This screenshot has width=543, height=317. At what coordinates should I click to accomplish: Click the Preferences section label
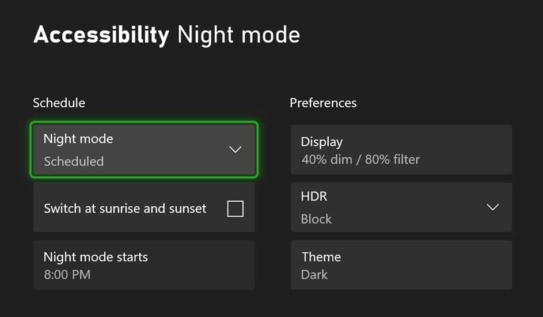coord(323,103)
